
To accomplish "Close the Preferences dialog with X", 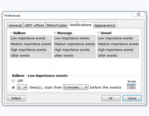I will tap(139, 14).
